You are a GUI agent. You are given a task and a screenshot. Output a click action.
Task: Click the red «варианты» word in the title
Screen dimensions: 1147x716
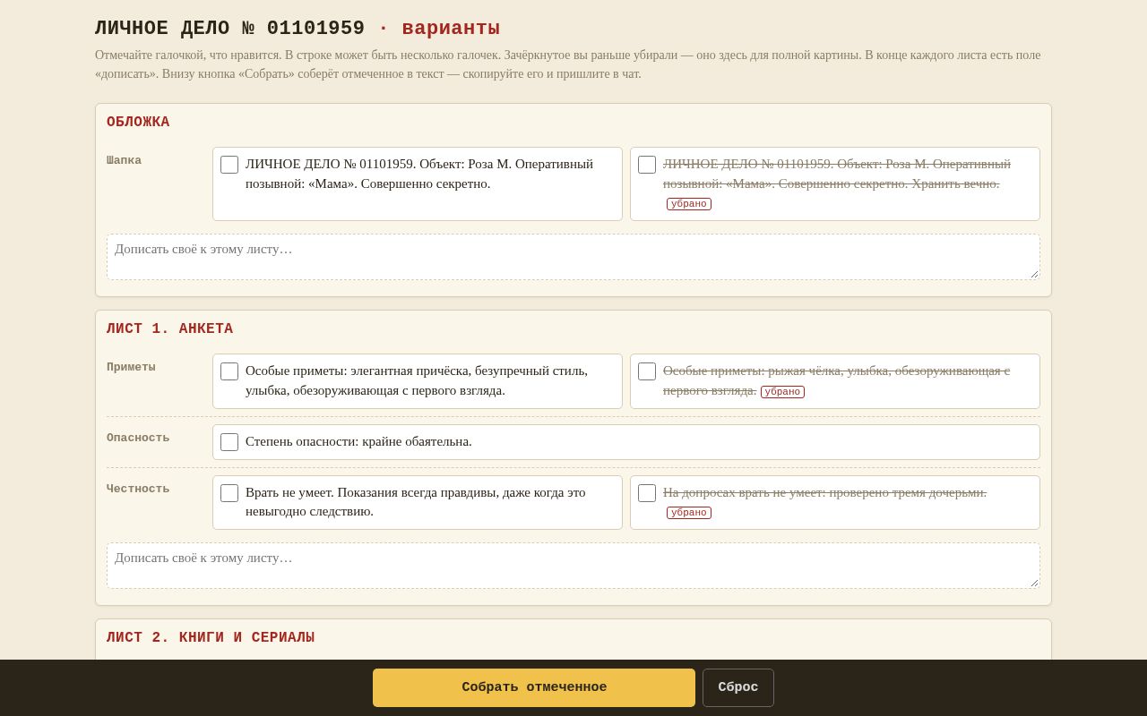(451, 29)
